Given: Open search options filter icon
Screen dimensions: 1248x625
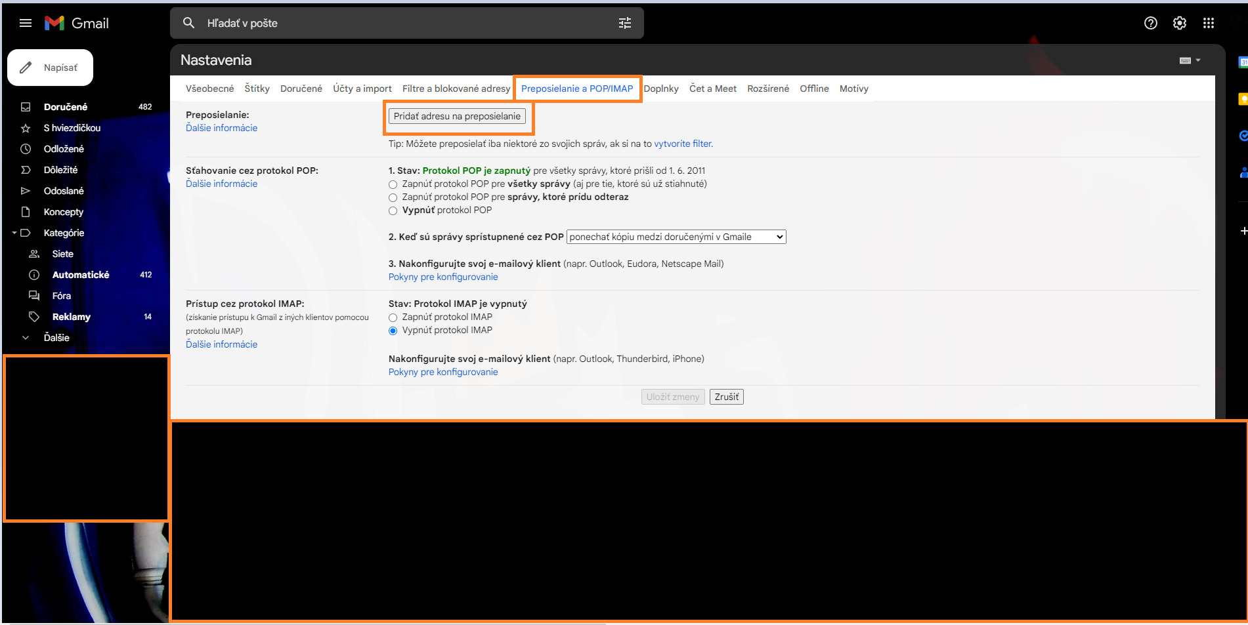Looking at the screenshot, I should tap(625, 23).
